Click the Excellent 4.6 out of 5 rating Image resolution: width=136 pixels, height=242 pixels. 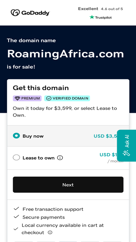tap(100, 9)
